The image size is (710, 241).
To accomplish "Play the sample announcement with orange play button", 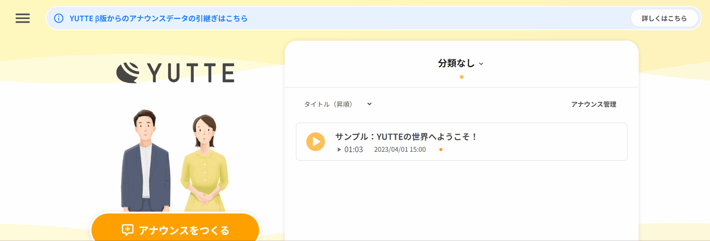I will (315, 142).
